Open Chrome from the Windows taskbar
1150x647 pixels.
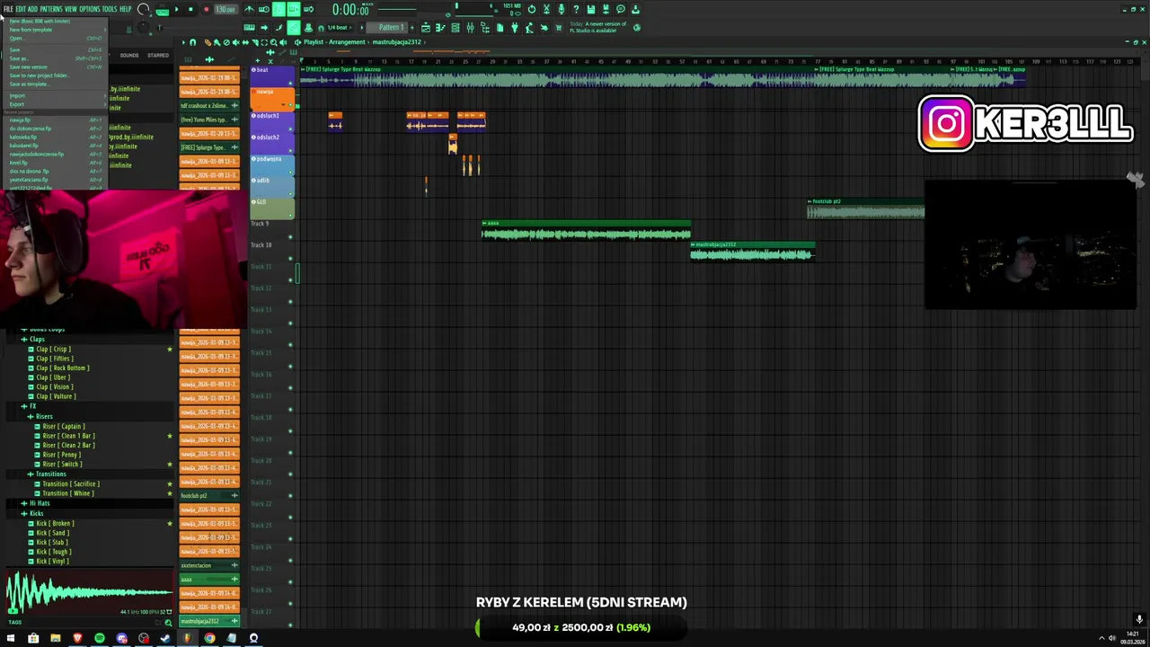click(209, 638)
